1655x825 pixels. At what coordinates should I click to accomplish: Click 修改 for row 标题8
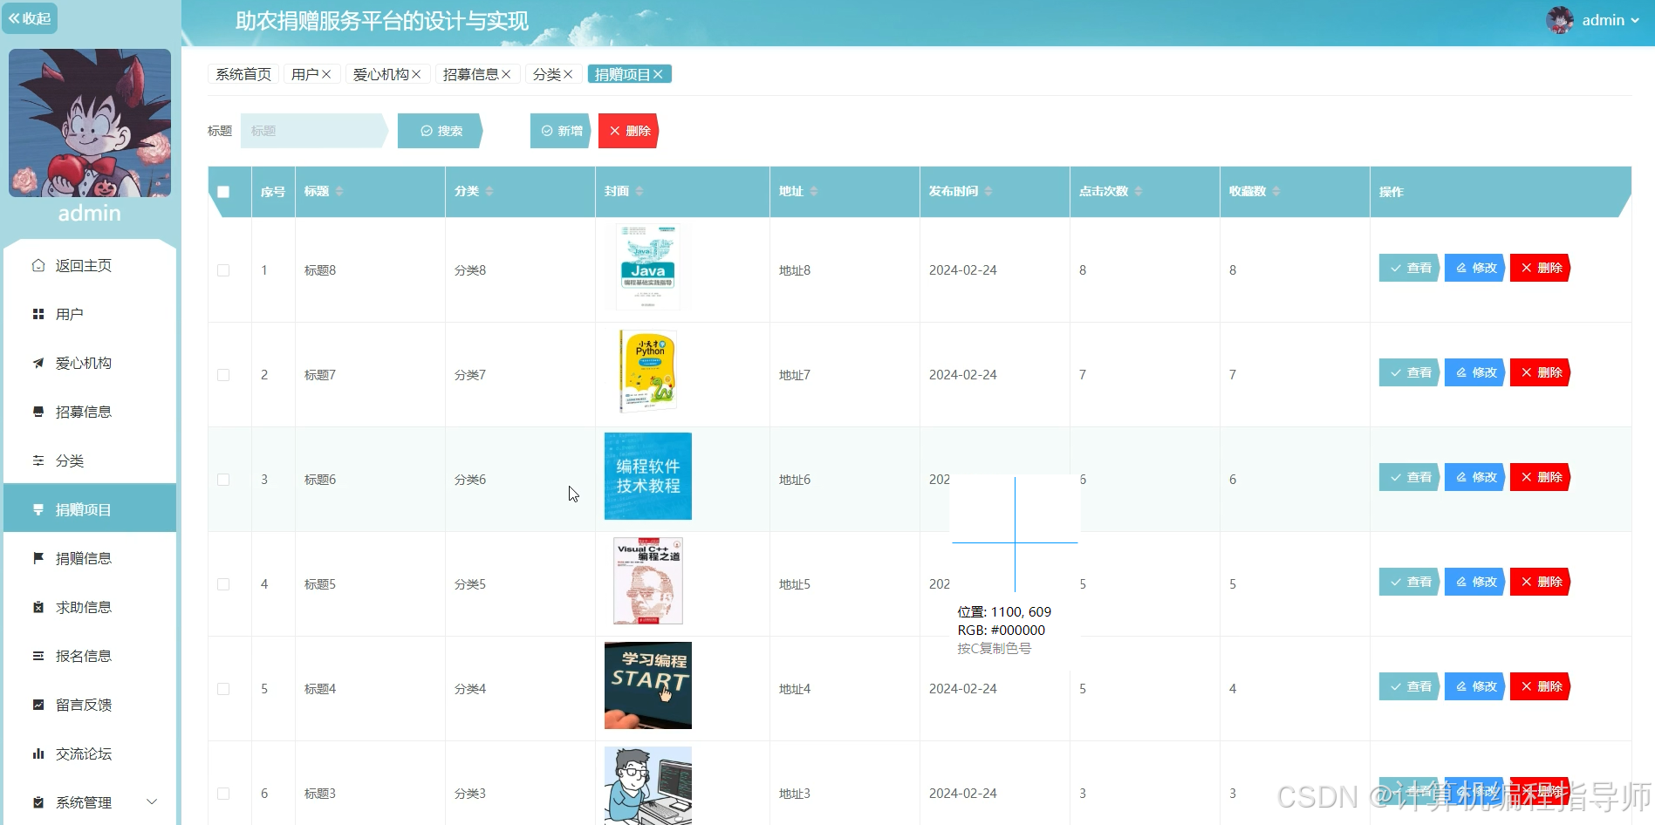(1475, 268)
